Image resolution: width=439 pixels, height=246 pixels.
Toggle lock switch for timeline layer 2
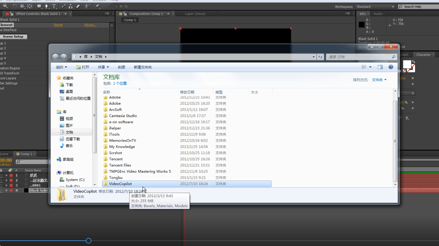(x=1, y=180)
